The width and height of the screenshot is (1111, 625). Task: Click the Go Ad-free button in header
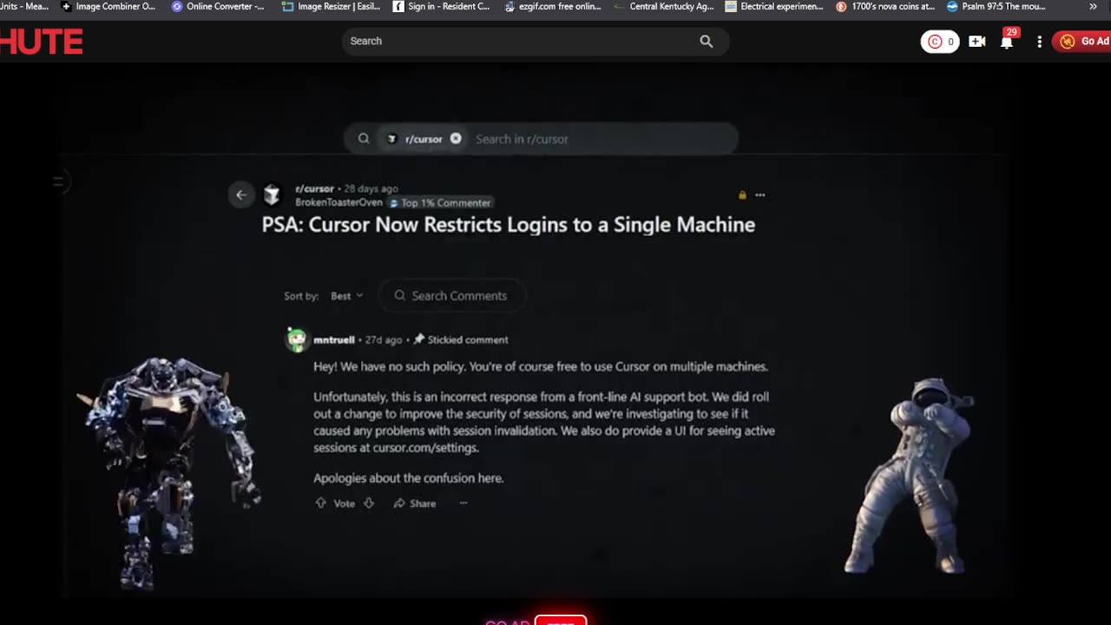[1082, 41]
